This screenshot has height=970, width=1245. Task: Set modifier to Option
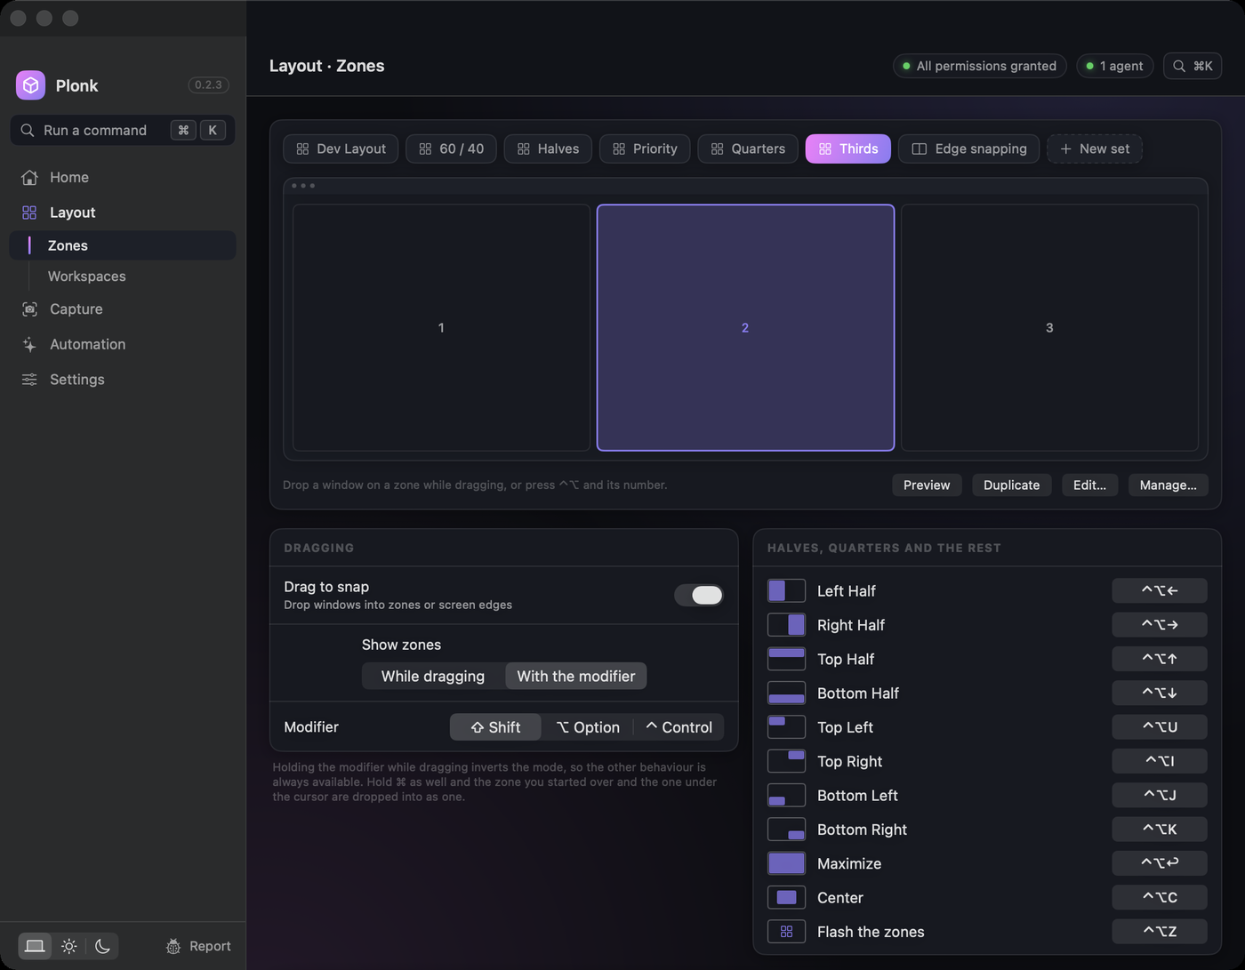point(588,727)
